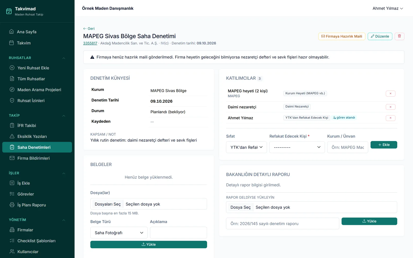
Task: Open Ruhsat İzinleri section
Action: (x=37, y=101)
